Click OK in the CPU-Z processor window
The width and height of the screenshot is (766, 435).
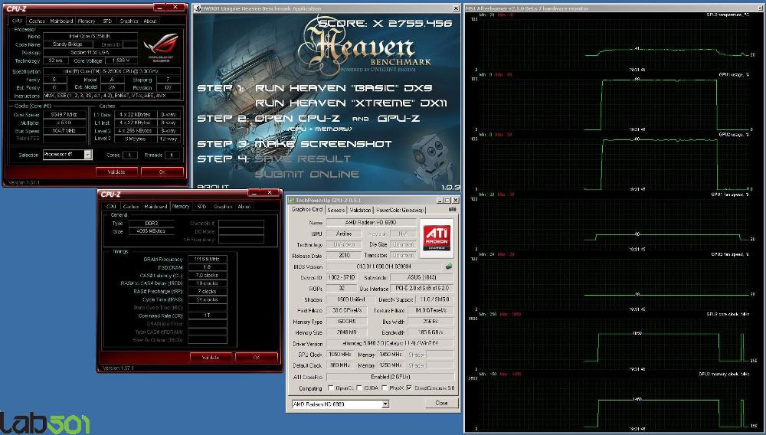(162, 172)
